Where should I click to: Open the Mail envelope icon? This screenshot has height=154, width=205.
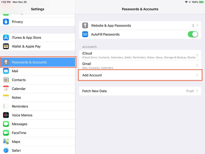tap(6, 71)
